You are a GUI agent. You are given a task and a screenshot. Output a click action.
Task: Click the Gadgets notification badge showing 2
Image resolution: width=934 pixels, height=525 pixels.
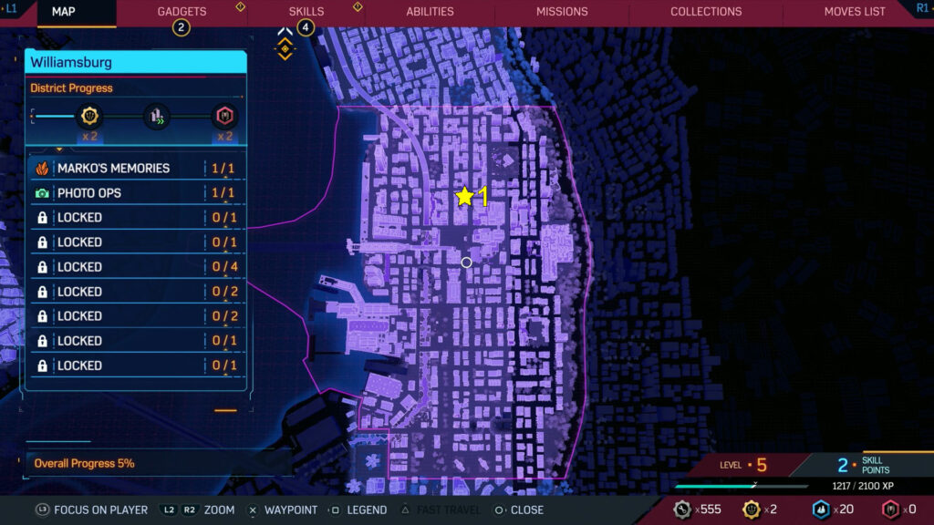tap(182, 27)
